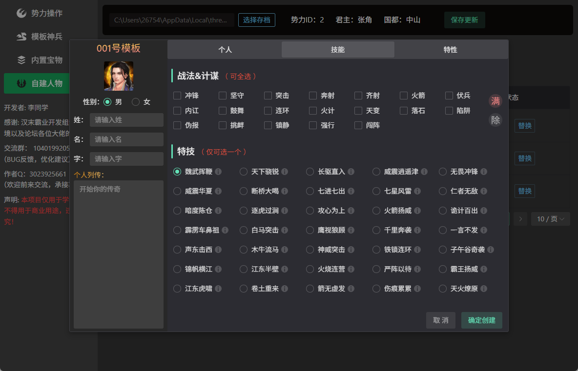Viewport: 578px width, 371px height.
Task: Check the 火计 checkbox
Action: [x=313, y=110]
